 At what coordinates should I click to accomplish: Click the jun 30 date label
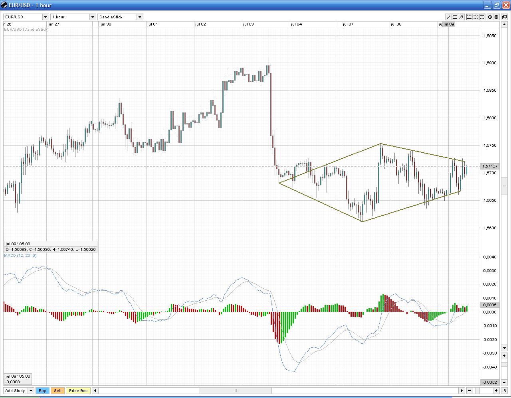(105, 24)
